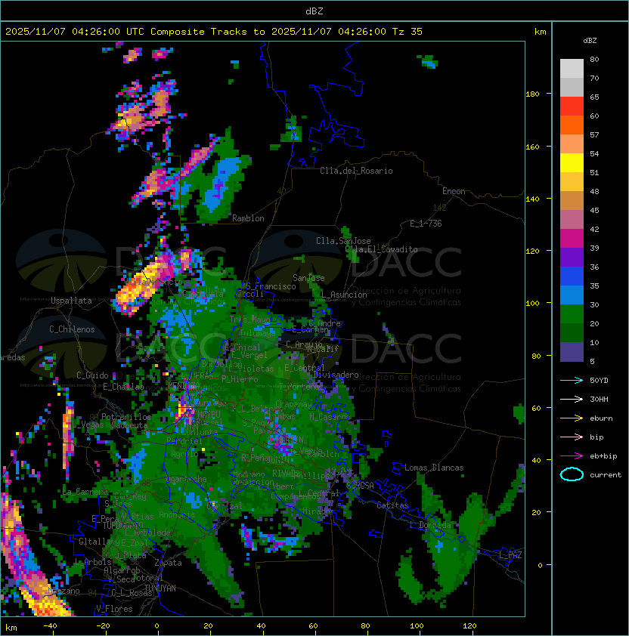The image size is (629, 636).
Task: Select the orange swatch beside 60 dBZ
Action: click(572, 125)
